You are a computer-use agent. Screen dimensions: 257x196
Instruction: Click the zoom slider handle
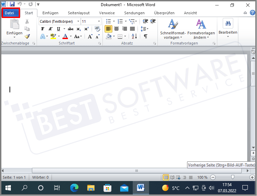coord(233,177)
